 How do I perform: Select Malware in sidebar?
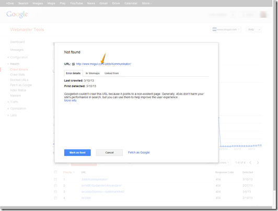click(16, 96)
